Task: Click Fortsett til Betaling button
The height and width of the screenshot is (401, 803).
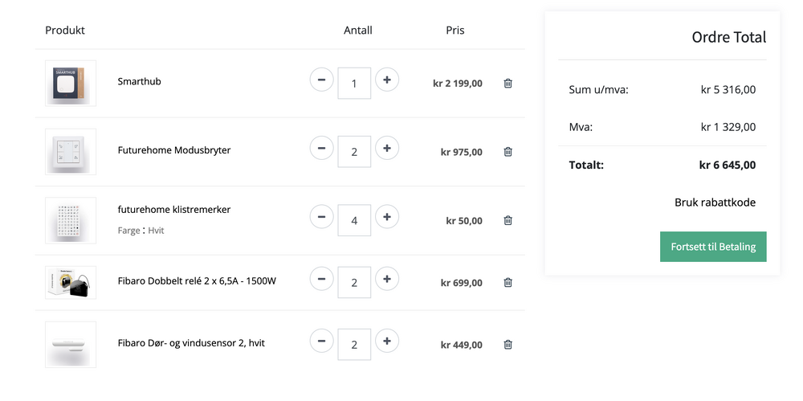Action: click(713, 247)
